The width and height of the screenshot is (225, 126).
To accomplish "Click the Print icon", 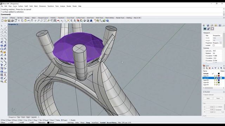I will [x=12, y=21].
